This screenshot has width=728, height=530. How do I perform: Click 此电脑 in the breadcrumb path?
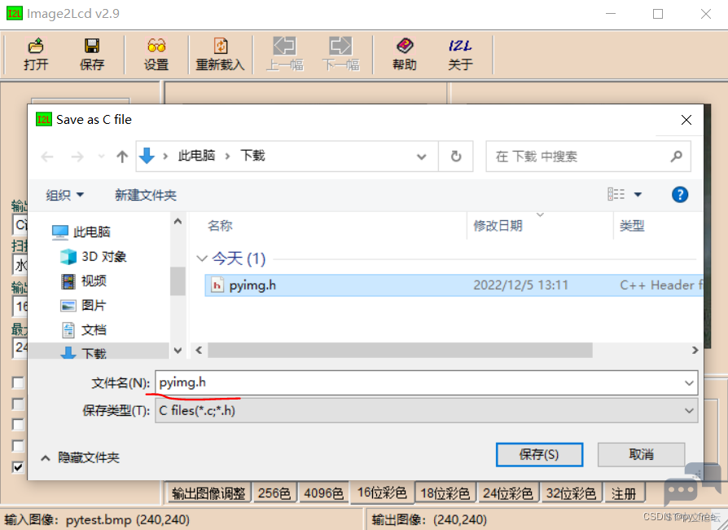pyautogui.click(x=196, y=155)
